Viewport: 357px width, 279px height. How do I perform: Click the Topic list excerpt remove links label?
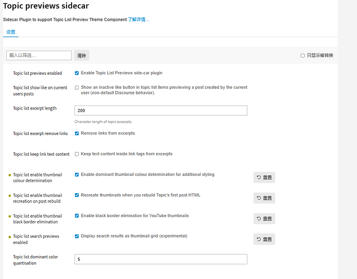(40, 133)
